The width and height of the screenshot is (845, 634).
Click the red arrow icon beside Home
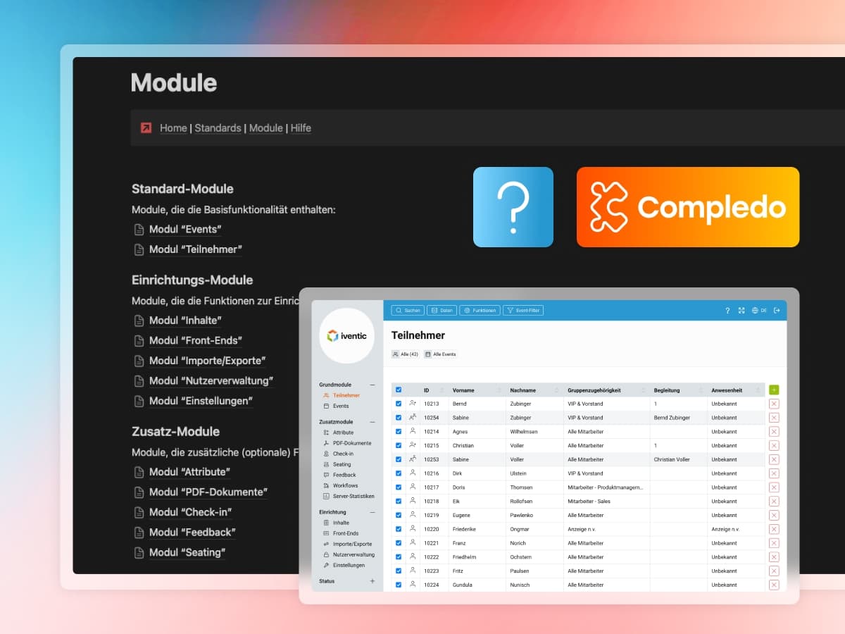point(146,128)
